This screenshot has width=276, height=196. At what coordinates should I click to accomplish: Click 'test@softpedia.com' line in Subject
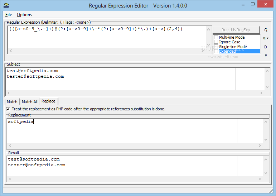[32, 71]
